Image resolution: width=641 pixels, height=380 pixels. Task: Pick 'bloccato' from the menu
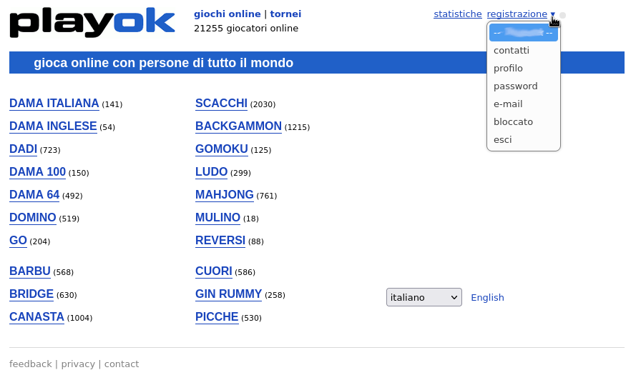tap(513, 122)
